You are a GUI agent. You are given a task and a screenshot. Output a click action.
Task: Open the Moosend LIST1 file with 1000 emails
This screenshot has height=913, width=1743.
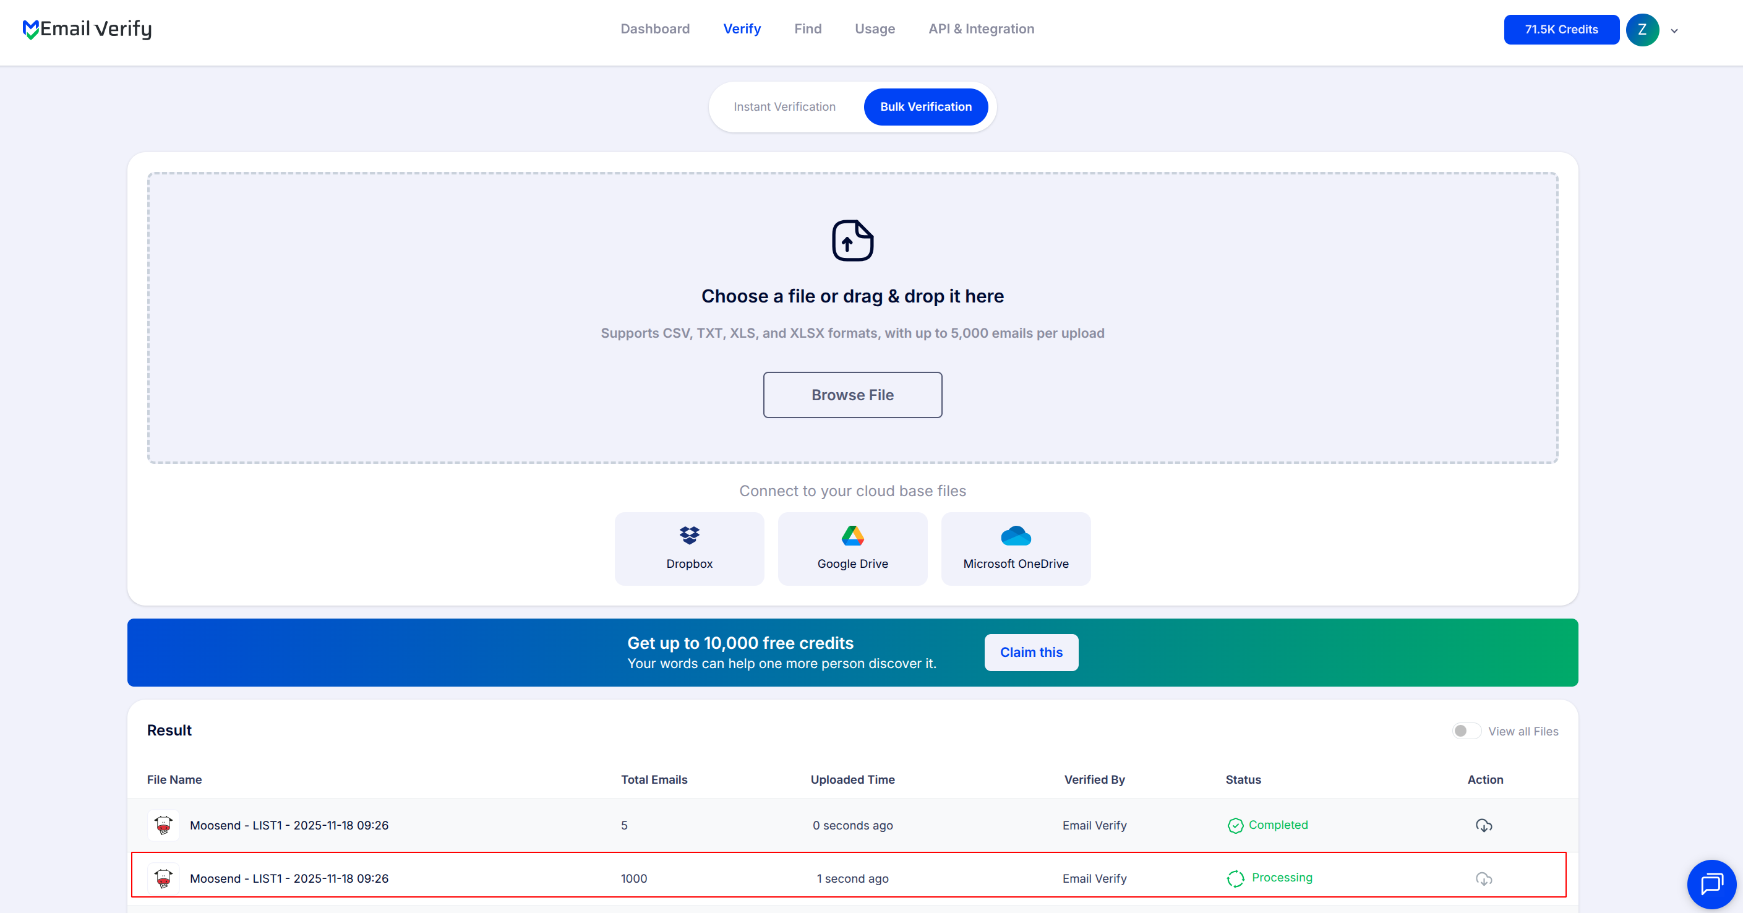coord(289,878)
